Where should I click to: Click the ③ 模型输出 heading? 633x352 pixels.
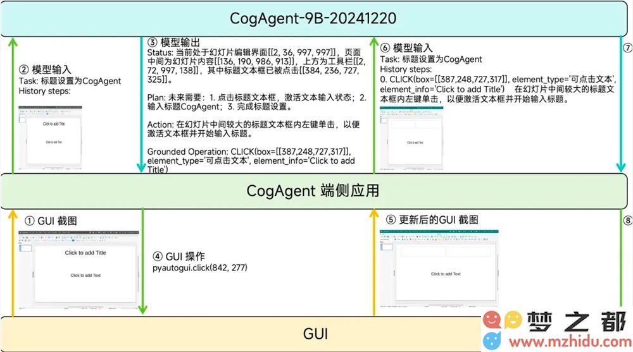[173, 42]
